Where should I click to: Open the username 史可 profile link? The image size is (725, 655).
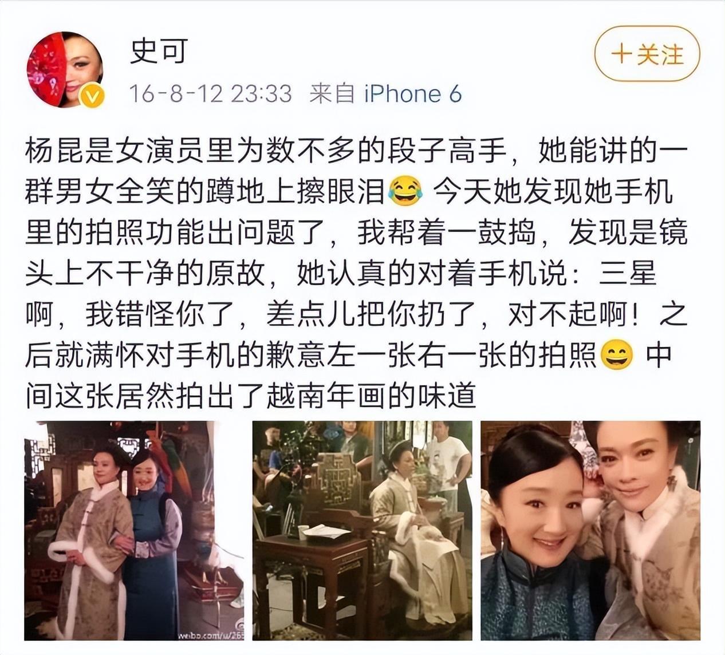(159, 51)
